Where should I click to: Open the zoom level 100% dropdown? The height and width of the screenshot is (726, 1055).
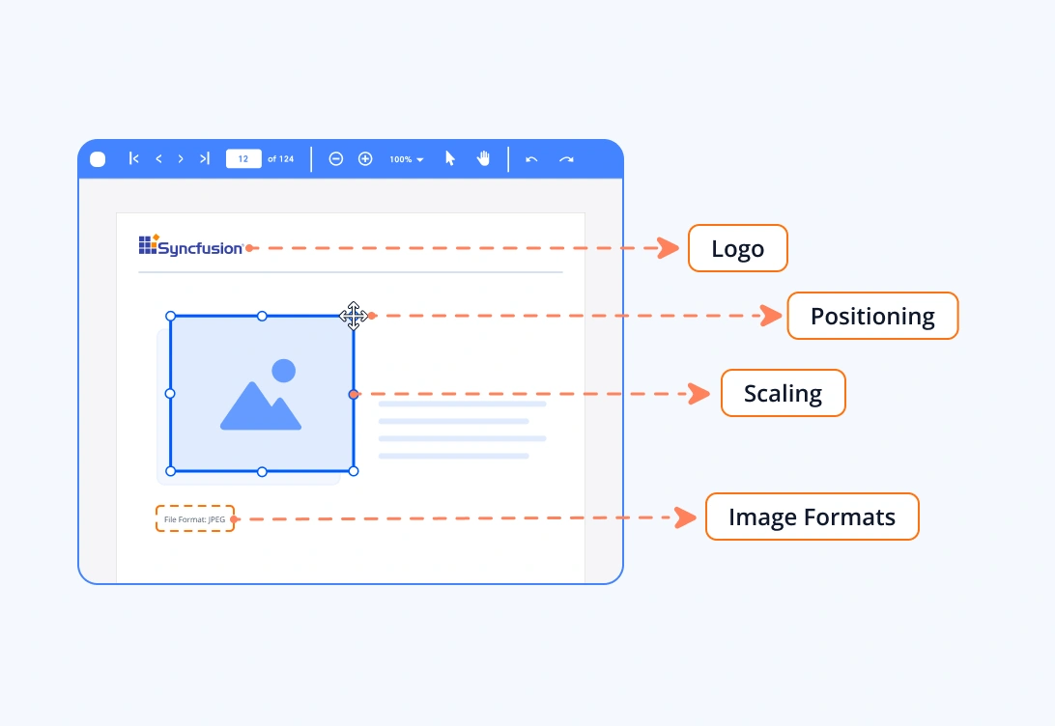[406, 158]
